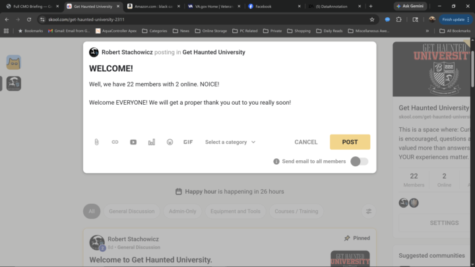The height and width of the screenshot is (267, 475).
Task: Open the PC Related bookmark folder
Action: (x=245, y=31)
